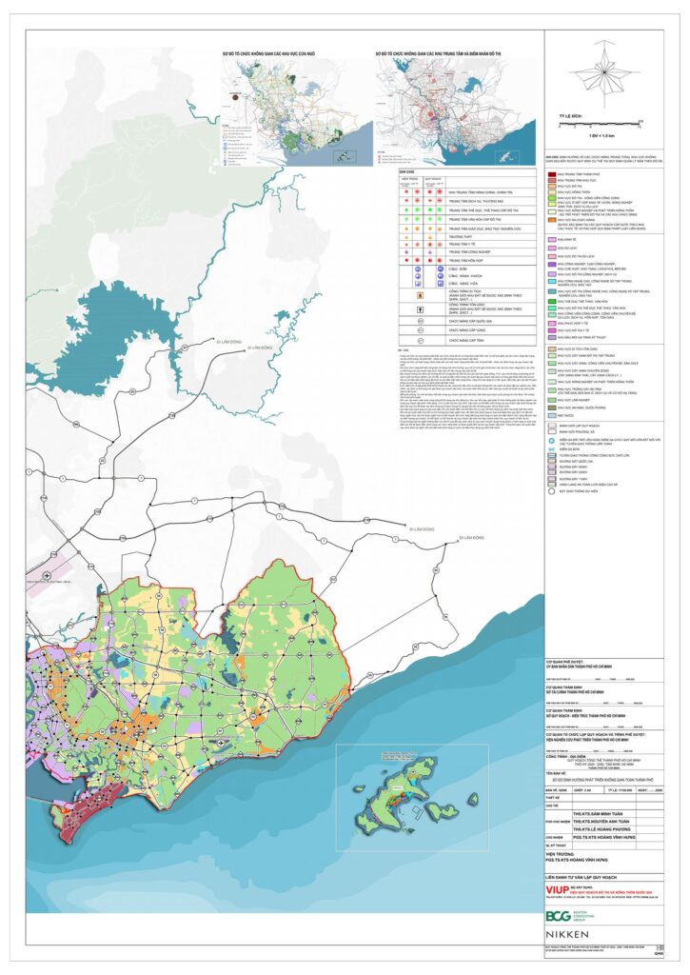
Task: Select the KHU CÔNG NGHIỆP purple swatch
Action: [x=552, y=265]
